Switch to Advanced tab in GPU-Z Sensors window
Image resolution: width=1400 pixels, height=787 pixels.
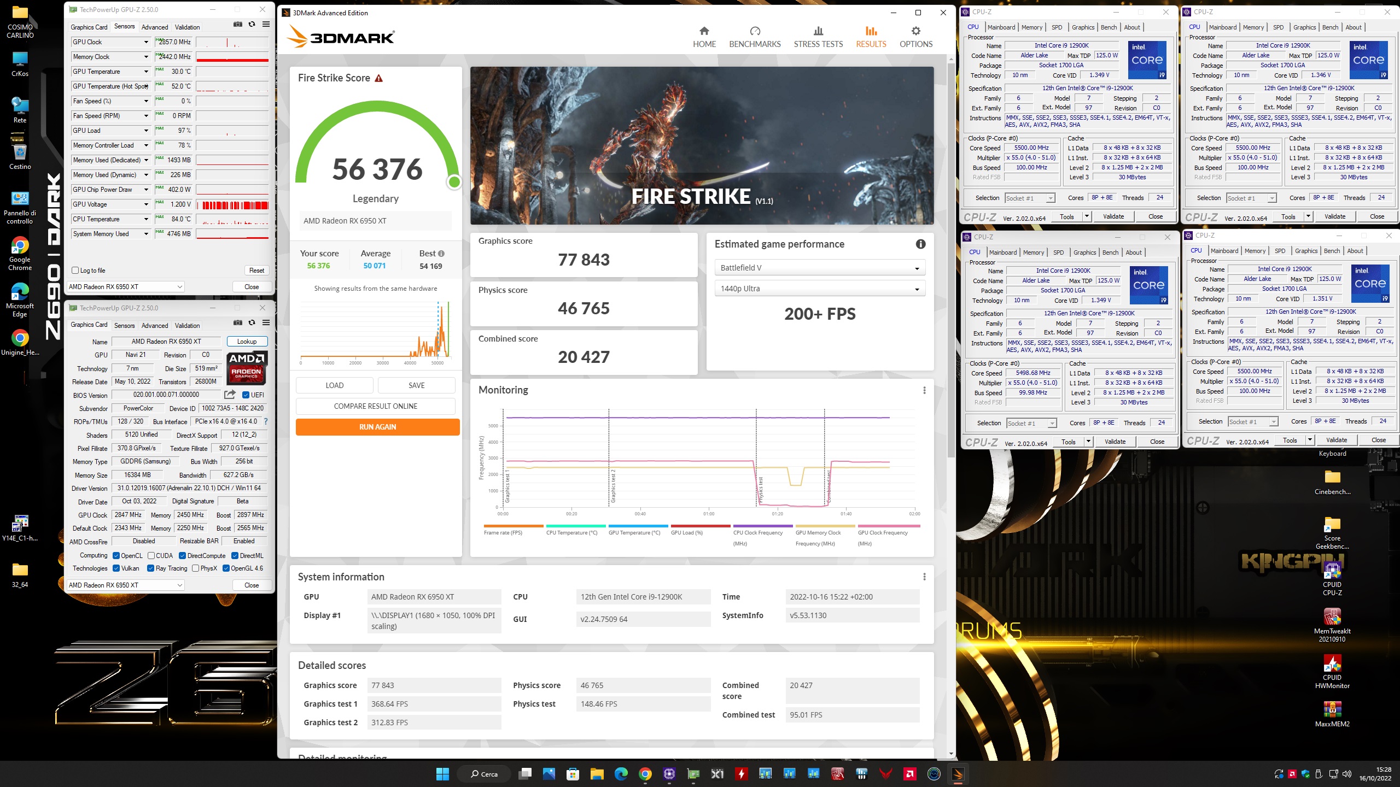pos(155,27)
